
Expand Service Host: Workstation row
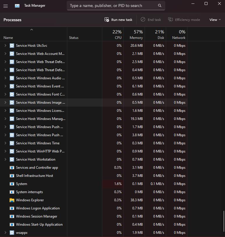pos(6,159)
